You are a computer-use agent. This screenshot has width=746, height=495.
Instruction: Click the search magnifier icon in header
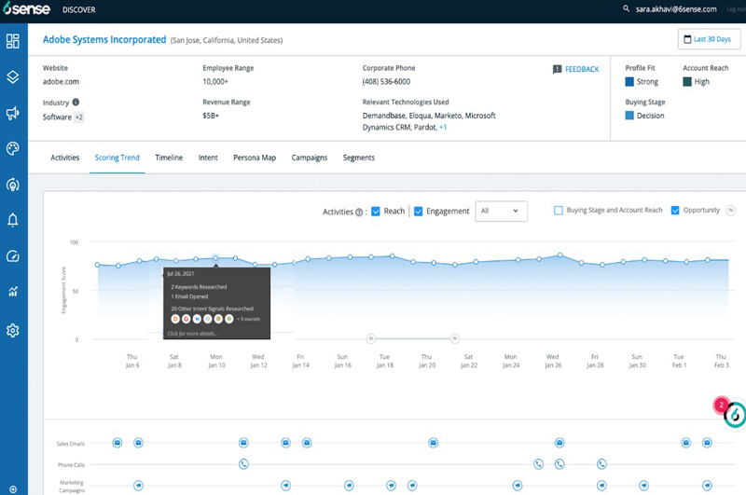point(626,8)
